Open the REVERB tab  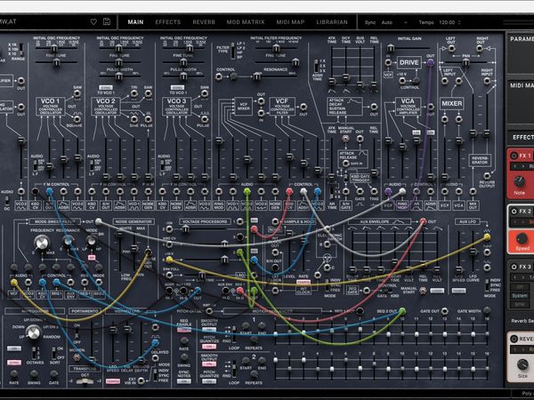pyautogui.click(x=204, y=22)
